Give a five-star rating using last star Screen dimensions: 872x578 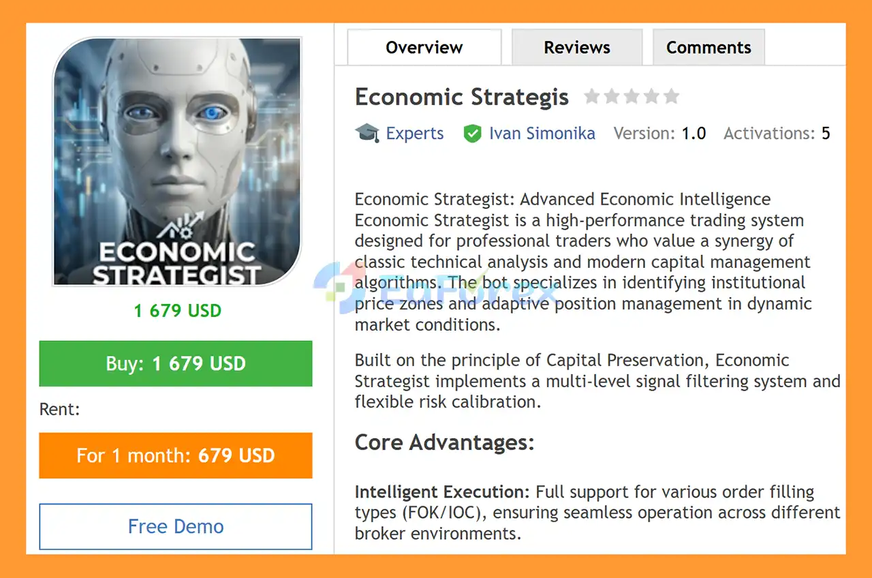(671, 97)
